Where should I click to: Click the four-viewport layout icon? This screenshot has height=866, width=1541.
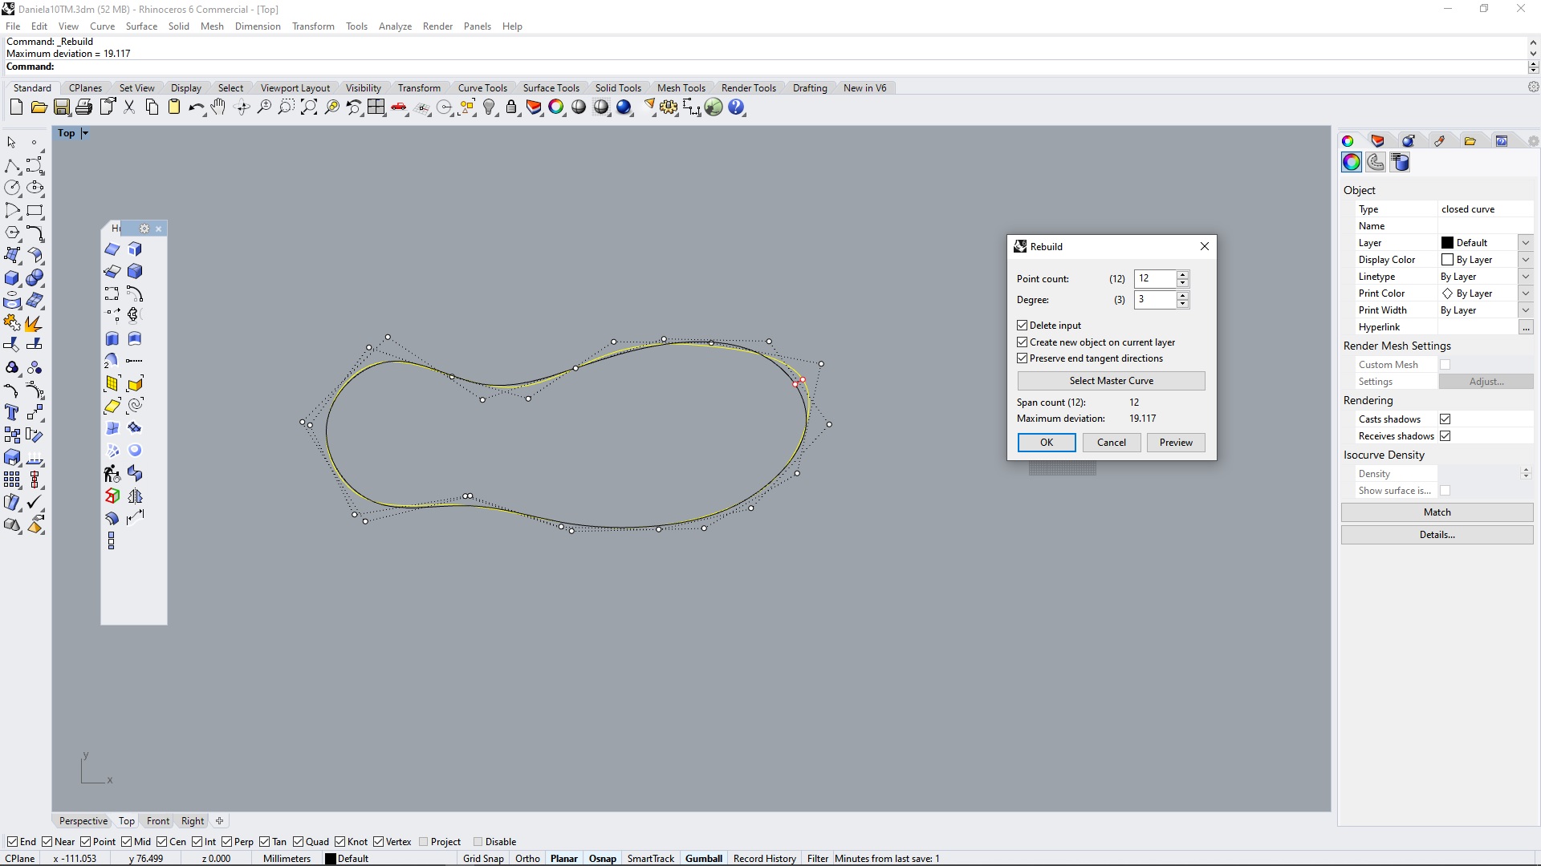tap(376, 107)
